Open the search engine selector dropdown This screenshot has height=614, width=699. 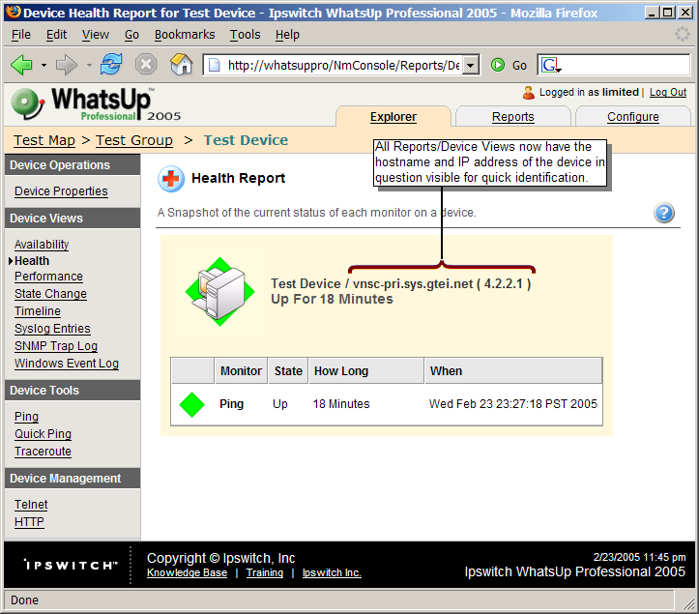click(x=550, y=66)
